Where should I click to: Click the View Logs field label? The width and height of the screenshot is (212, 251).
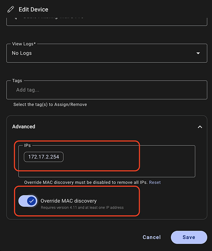[24, 44]
